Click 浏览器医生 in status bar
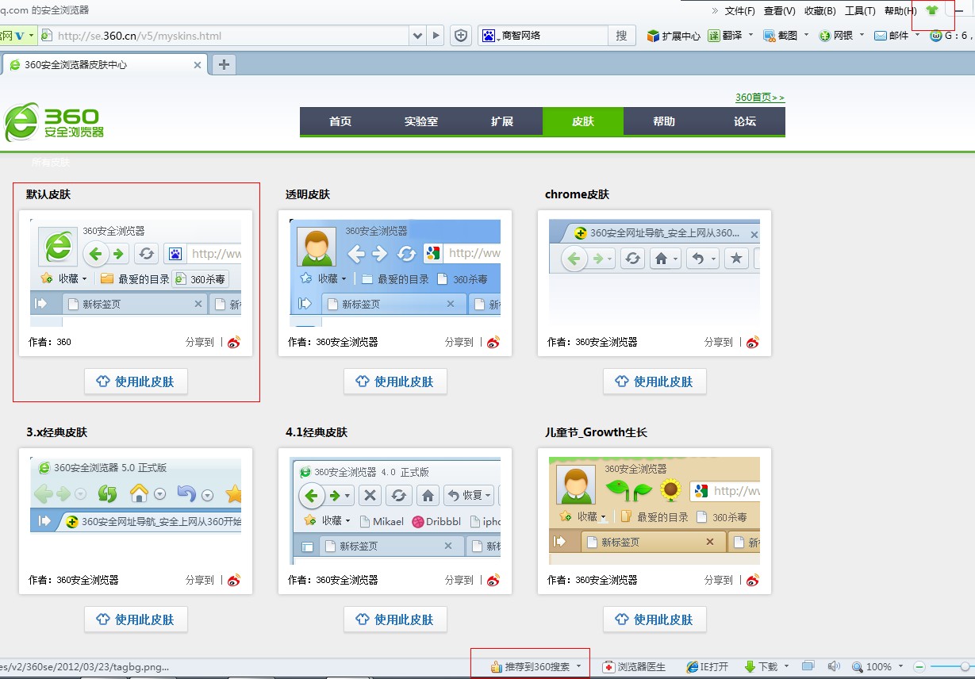Viewport: 975px width, 679px height. click(635, 667)
